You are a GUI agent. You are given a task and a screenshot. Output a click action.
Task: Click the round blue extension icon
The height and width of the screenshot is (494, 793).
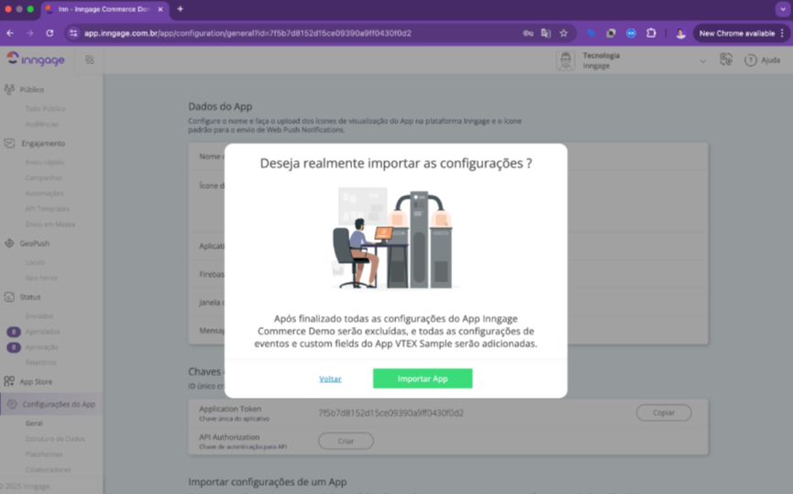[x=631, y=33]
